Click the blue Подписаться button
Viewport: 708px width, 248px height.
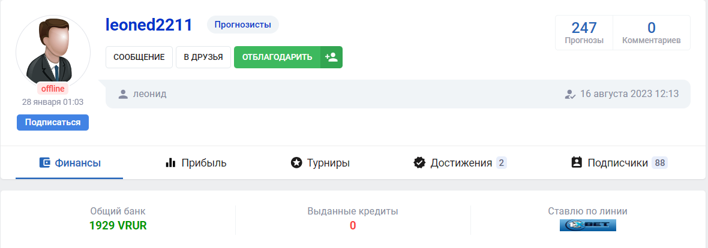53,122
